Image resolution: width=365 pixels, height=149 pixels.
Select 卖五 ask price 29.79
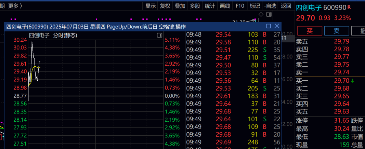click(x=342, y=42)
